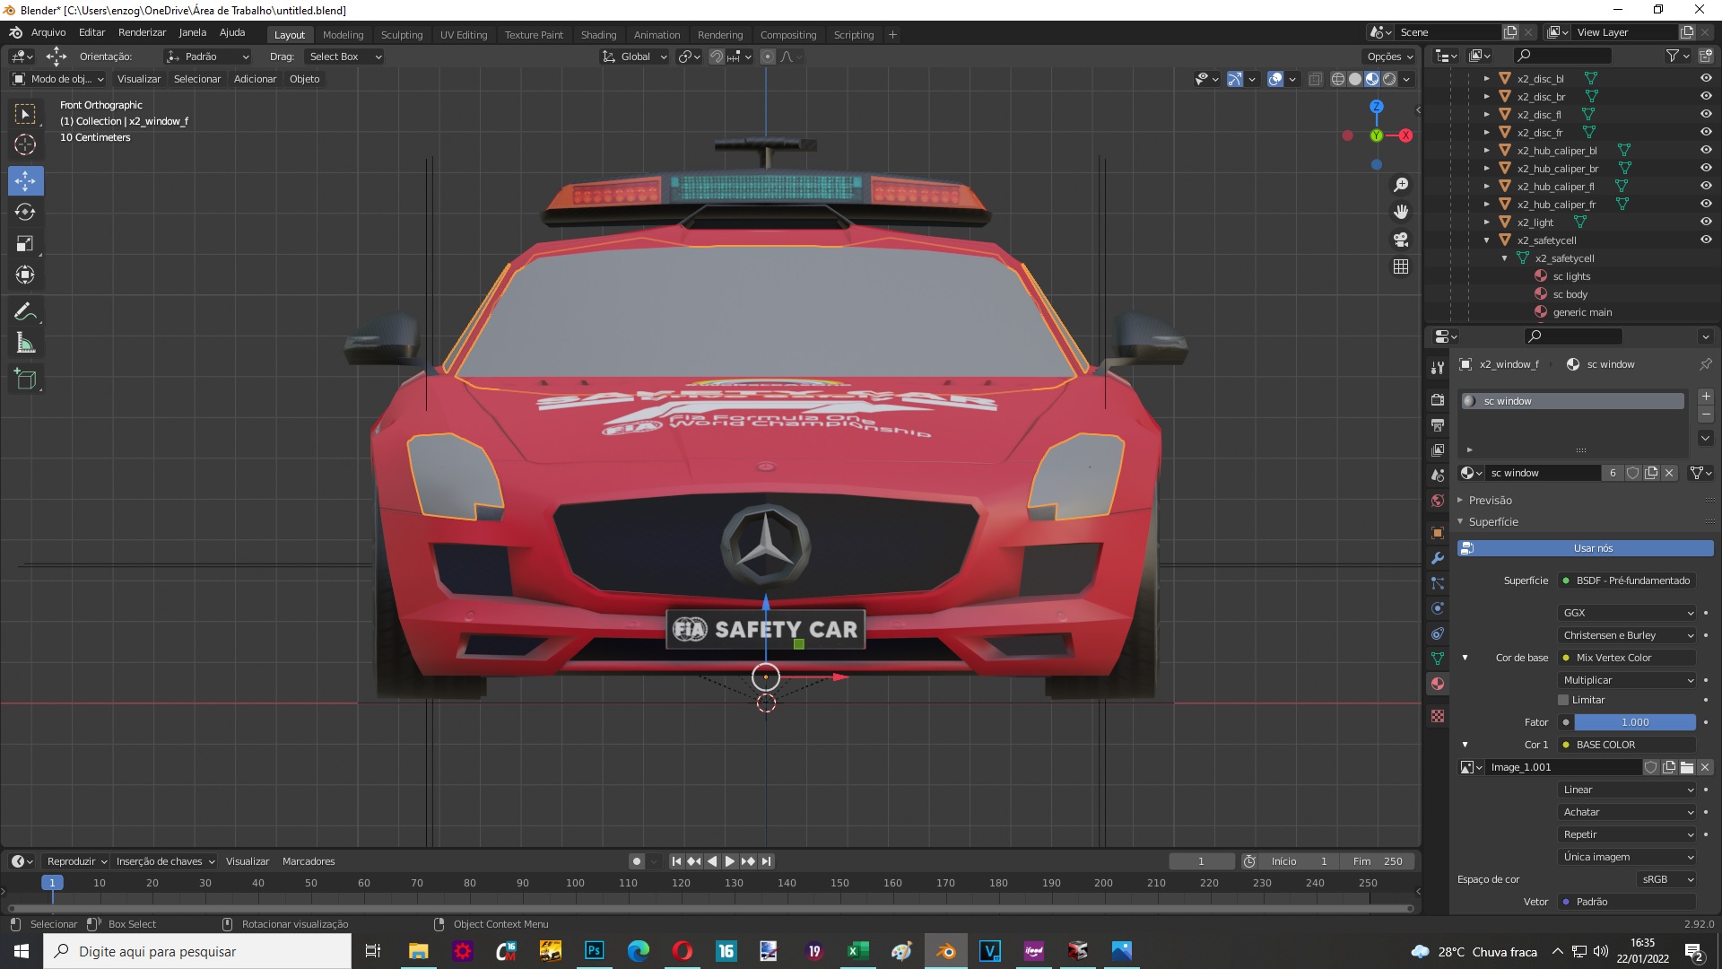Toggle X-ray display
The height and width of the screenshot is (969, 1722).
1315,79
